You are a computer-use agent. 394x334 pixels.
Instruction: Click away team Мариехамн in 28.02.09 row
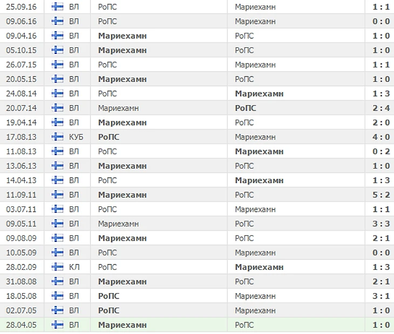point(259,267)
